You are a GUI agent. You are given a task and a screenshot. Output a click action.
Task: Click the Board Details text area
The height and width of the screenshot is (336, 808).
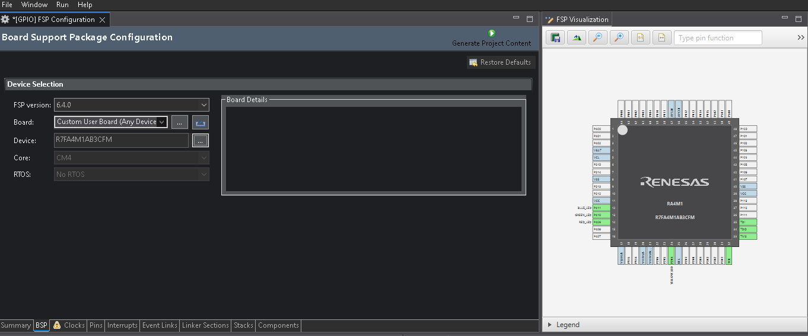click(374, 149)
